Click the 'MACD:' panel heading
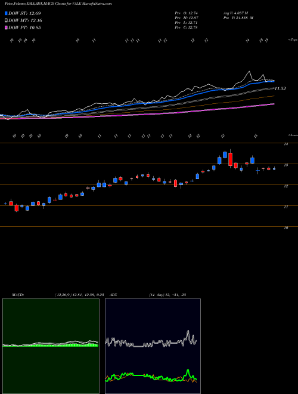 click(x=18, y=295)
